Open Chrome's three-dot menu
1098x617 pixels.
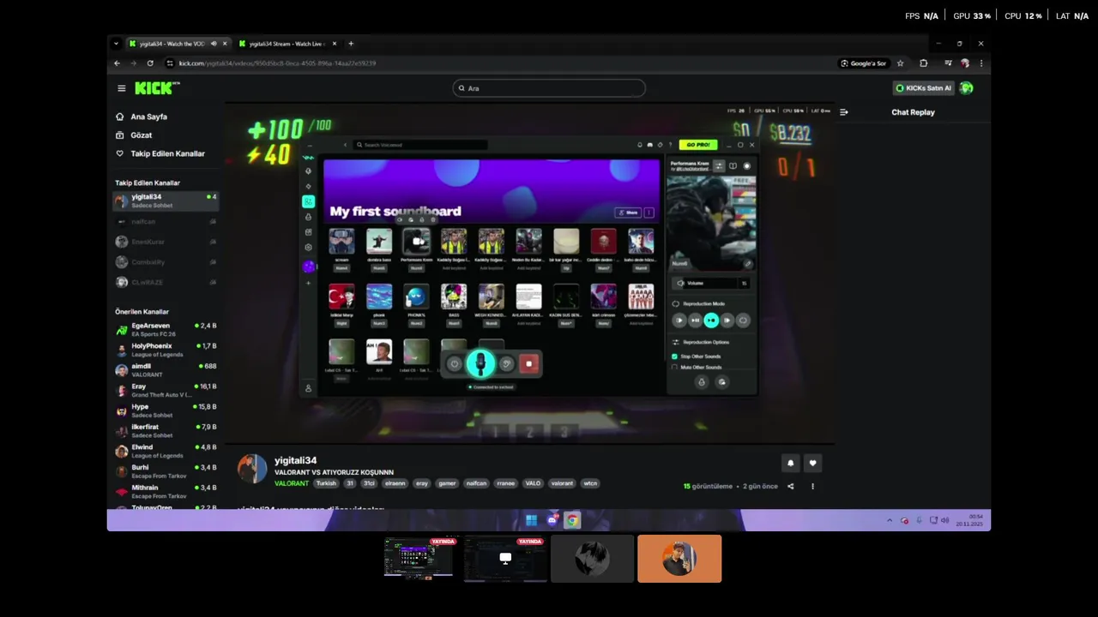point(981,63)
